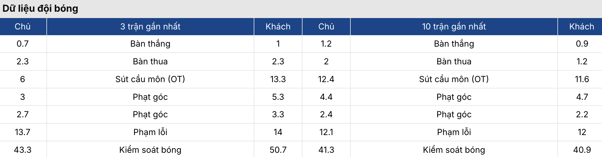This screenshot has width=602, height=157.
Task: Select "Sút cầu môn (OT)" in 3 trận gần nhất
Action: point(150,79)
